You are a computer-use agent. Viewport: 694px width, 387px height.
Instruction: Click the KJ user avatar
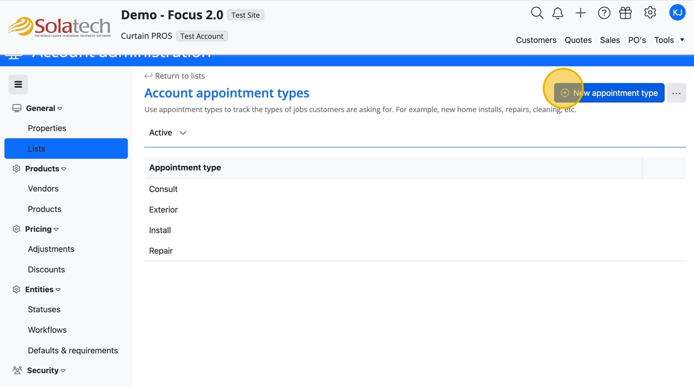(x=677, y=13)
